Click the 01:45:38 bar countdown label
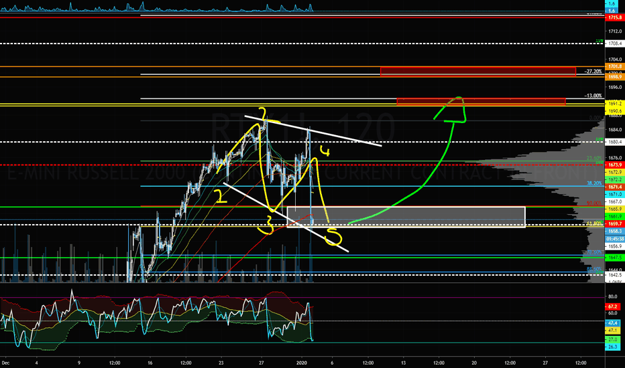Screen dimensions: 625x368 pos(615,239)
